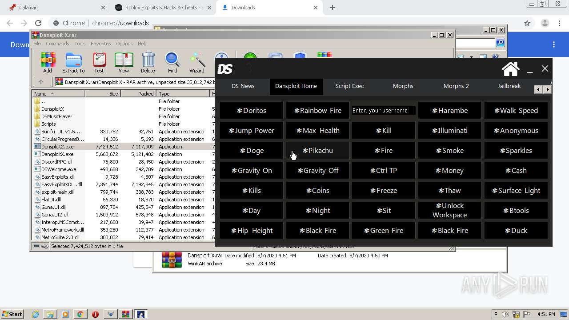Open the Morphs 2 tab

pyautogui.click(x=456, y=86)
